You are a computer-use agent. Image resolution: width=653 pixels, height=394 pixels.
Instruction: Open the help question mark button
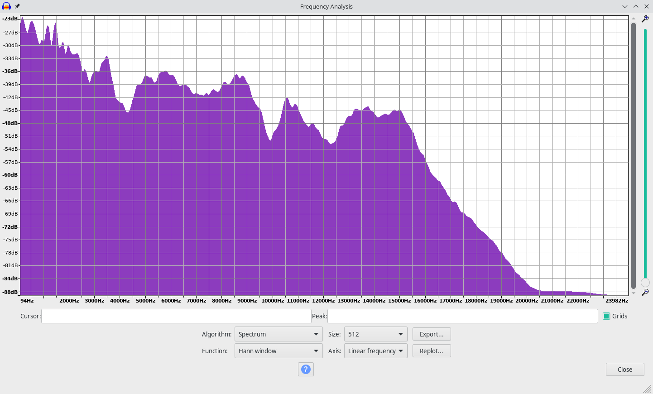click(306, 370)
